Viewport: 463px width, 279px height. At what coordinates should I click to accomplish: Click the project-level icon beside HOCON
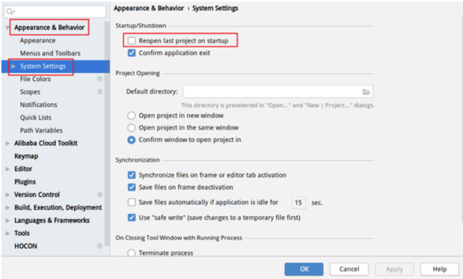click(x=100, y=246)
